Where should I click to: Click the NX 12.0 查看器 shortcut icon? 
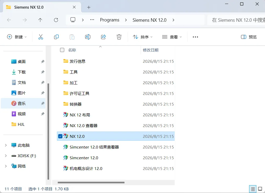[x=66, y=126]
